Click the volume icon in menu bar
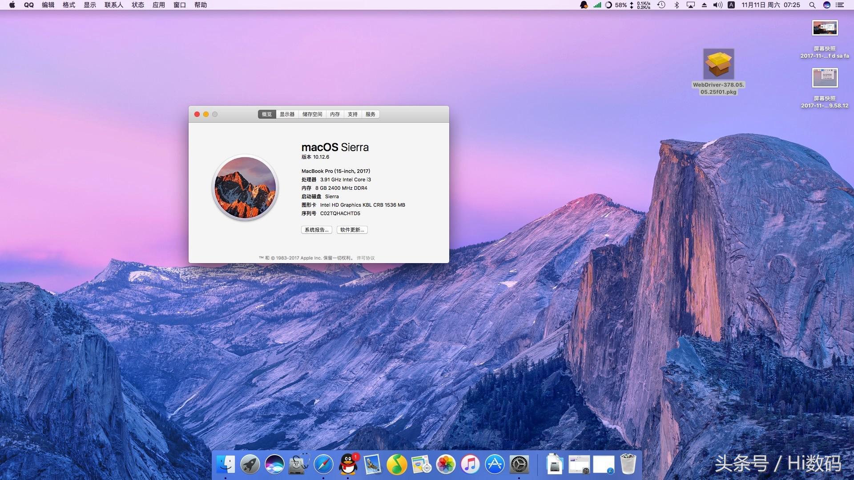Viewport: 854px width, 480px height. click(717, 5)
